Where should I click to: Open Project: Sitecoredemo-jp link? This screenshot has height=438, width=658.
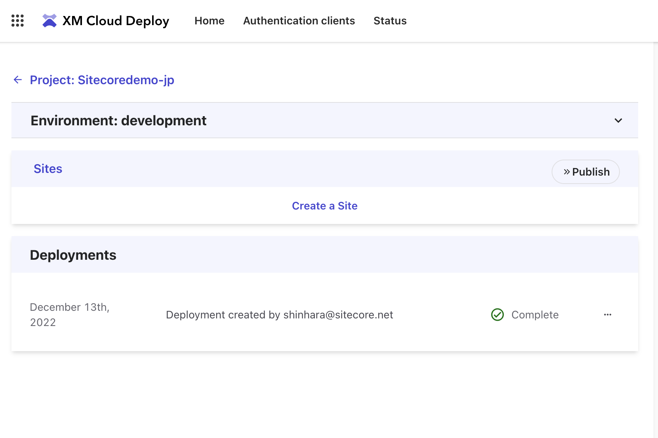(x=102, y=80)
